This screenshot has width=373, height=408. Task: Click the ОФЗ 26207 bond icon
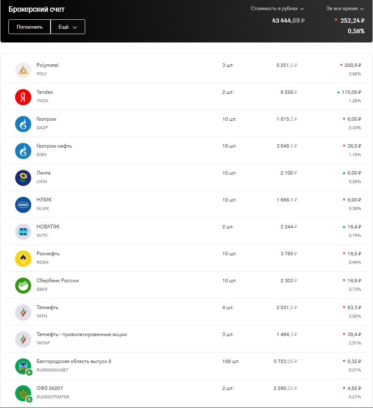click(23, 393)
